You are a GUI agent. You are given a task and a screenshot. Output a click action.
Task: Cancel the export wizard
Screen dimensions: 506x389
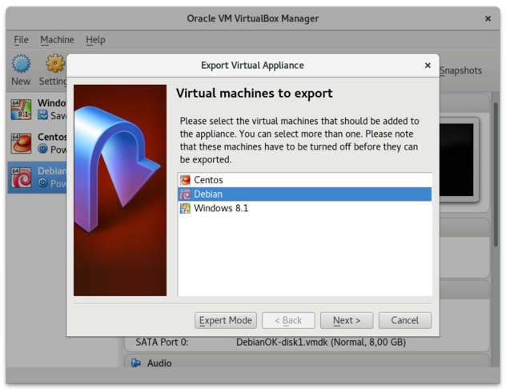(404, 320)
